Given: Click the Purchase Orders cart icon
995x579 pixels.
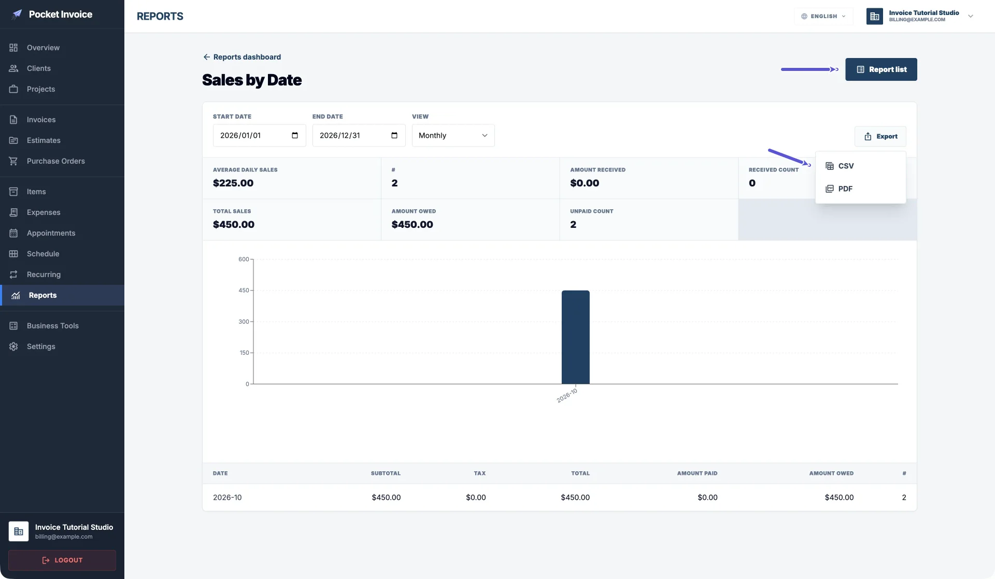Looking at the screenshot, I should (13, 161).
